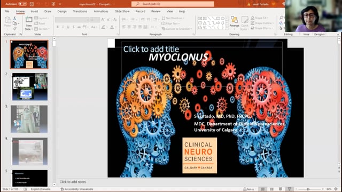Open the font name combo box
The height and width of the screenshot is (192, 342).
72,20
